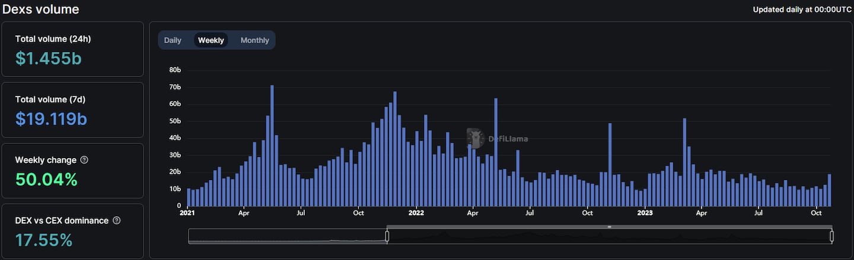Click the Dexs volume heading

(41, 9)
